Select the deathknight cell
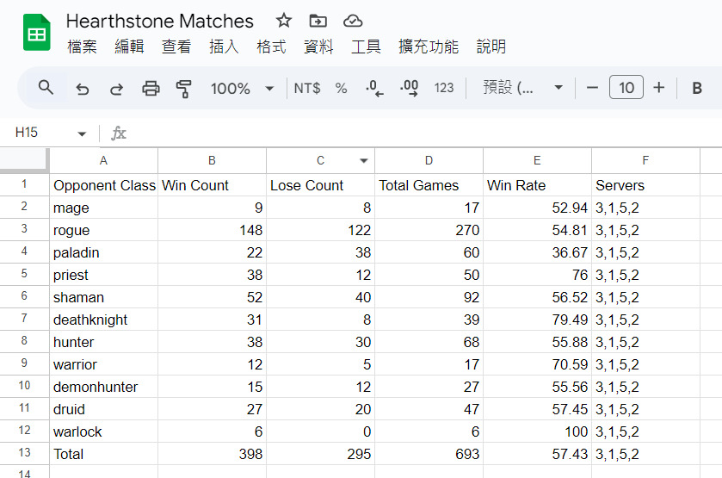The height and width of the screenshot is (478, 722). tap(103, 320)
